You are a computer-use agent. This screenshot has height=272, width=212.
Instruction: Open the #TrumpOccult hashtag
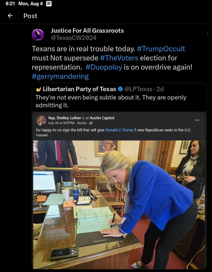tap(161, 49)
